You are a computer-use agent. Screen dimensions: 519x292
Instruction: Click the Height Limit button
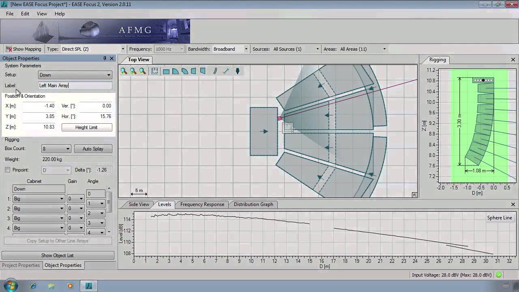(x=86, y=127)
